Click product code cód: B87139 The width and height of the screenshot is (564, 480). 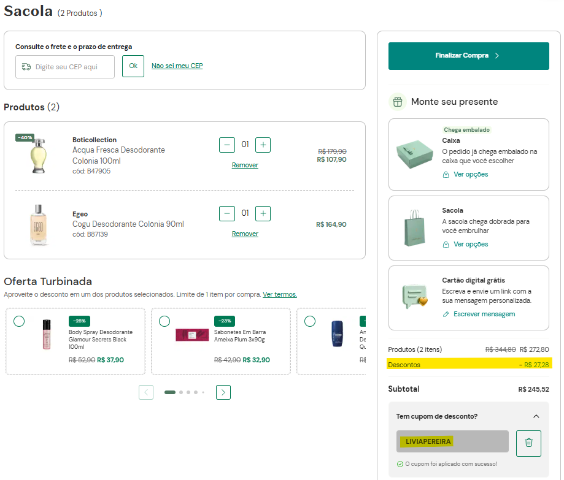pyautogui.click(x=90, y=234)
